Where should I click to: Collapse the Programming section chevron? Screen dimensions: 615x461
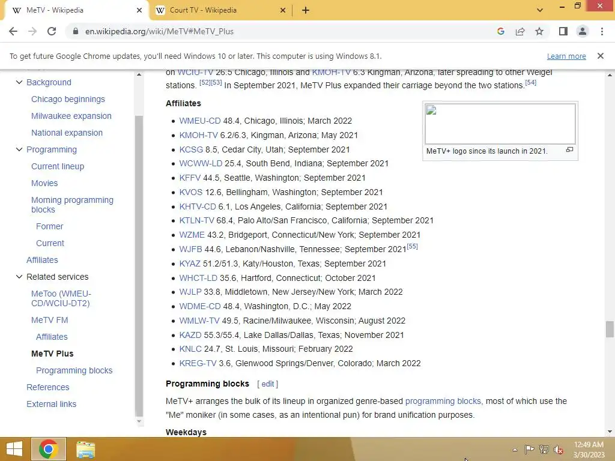(x=19, y=149)
